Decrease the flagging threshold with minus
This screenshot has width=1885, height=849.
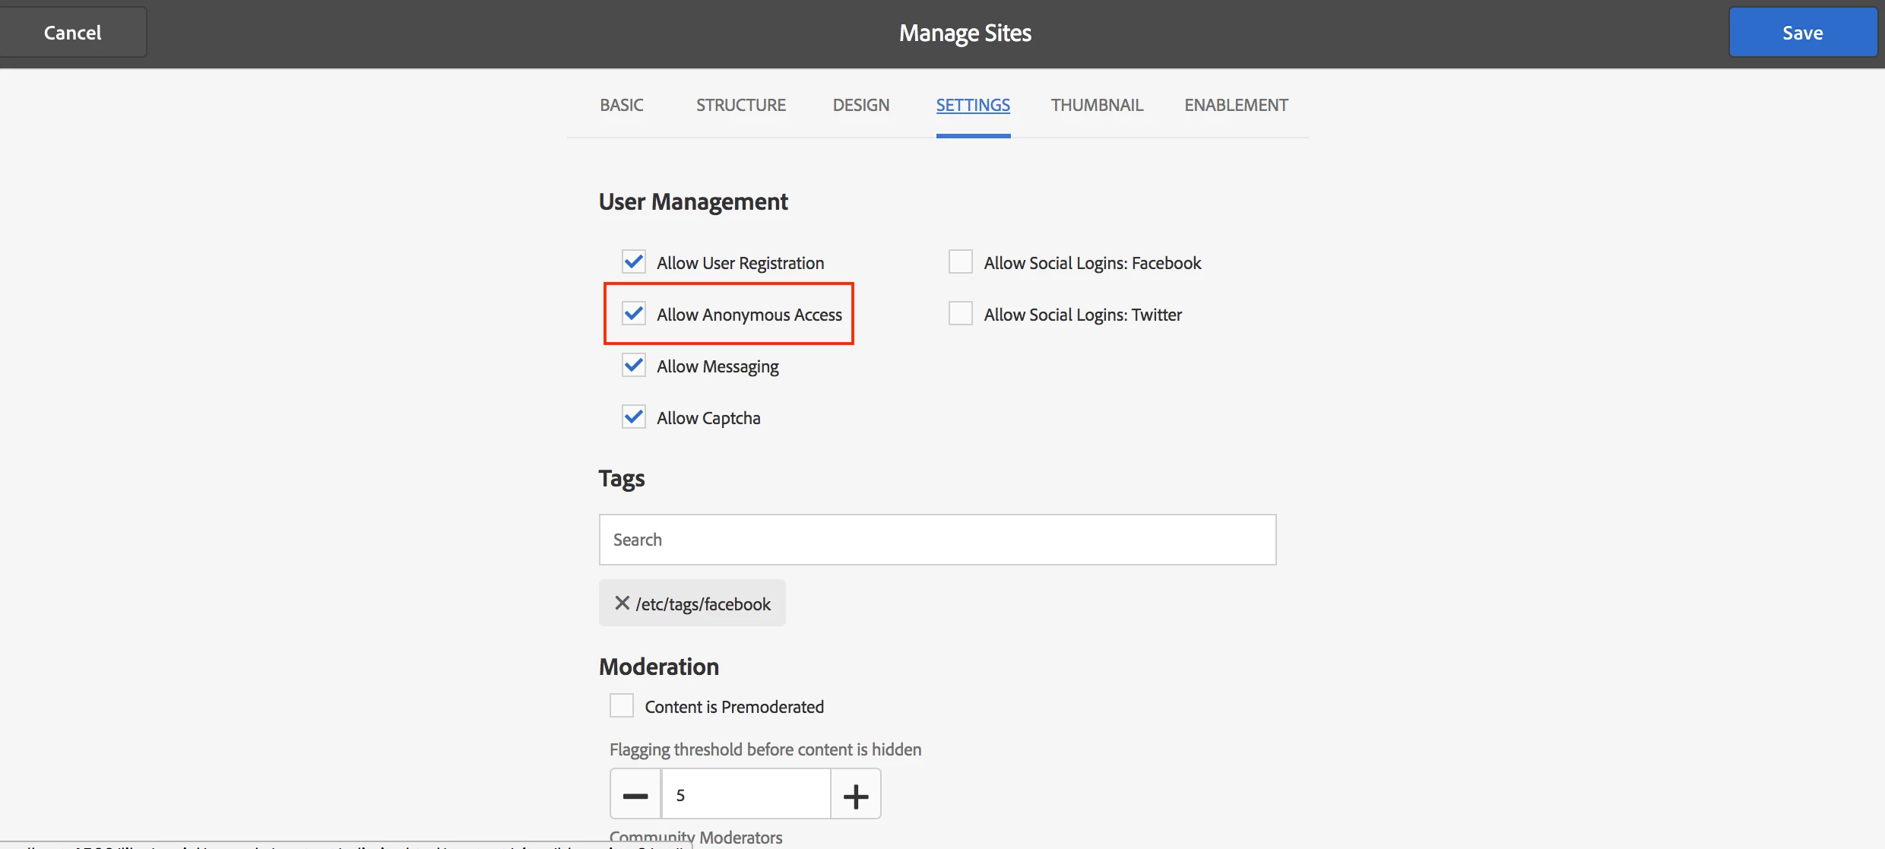(635, 795)
